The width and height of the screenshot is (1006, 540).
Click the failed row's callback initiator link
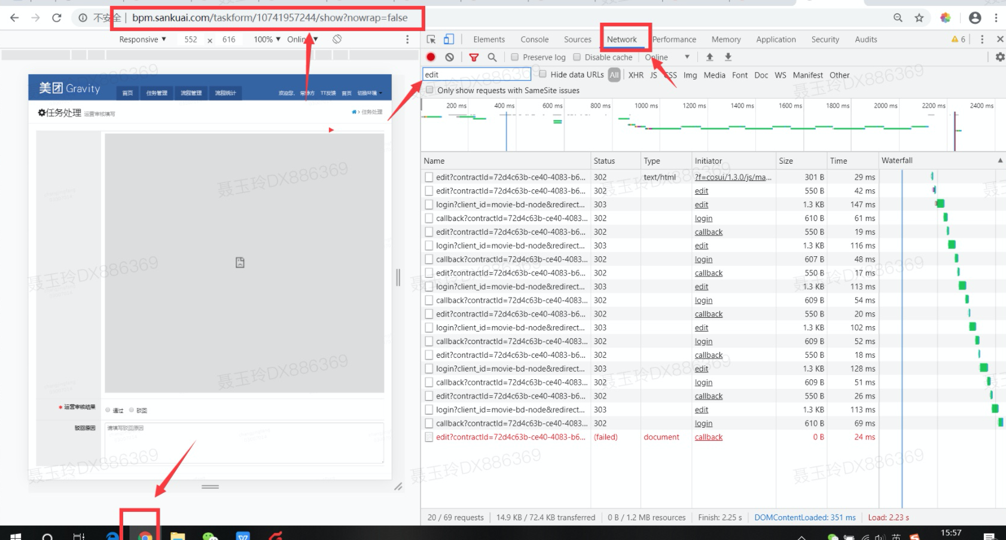click(709, 437)
